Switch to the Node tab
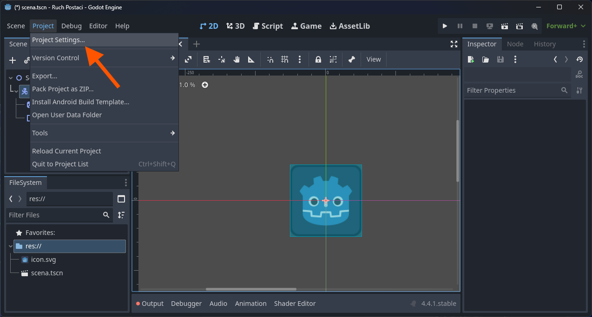 pos(515,44)
